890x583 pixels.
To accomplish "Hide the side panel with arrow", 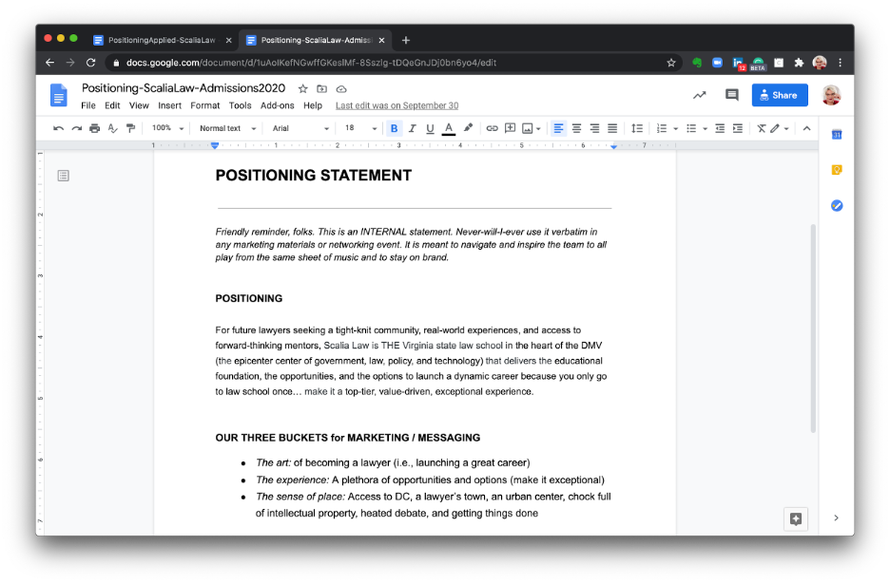I will point(836,517).
